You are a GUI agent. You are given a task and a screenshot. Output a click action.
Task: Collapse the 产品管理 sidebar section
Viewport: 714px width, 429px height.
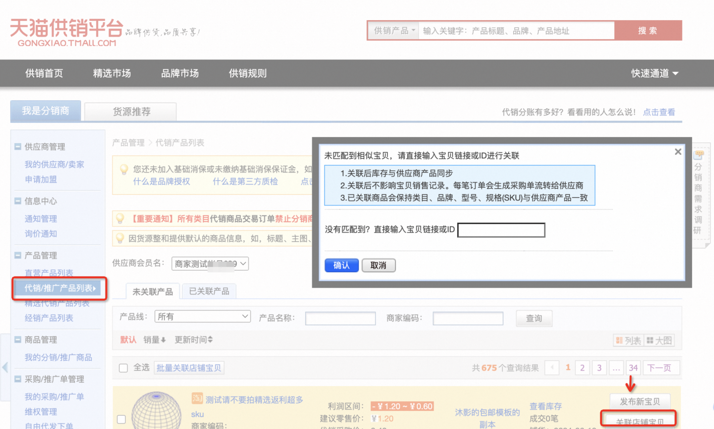coord(18,255)
